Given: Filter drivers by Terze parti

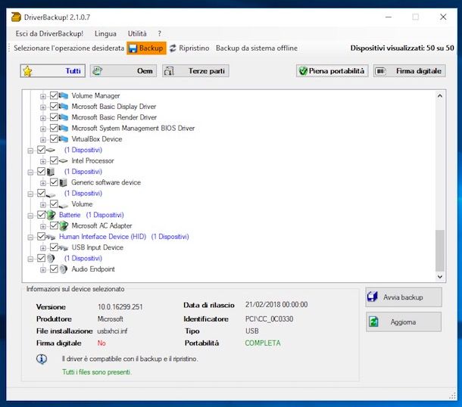Looking at the screenshot, I should coord(195,71).
